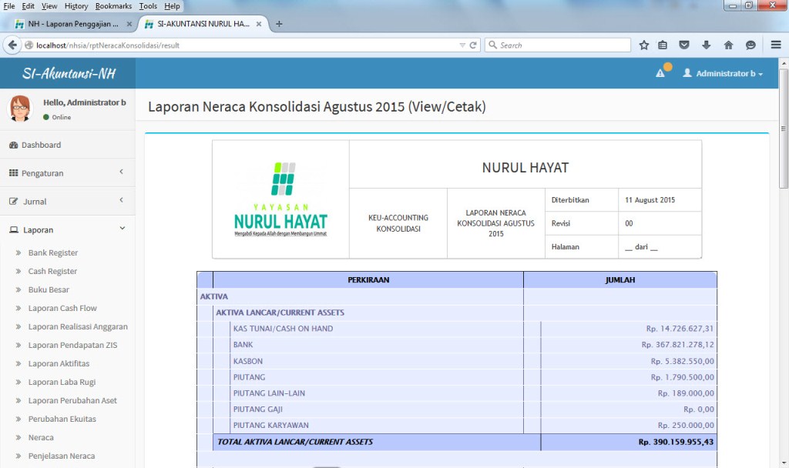Click the Pengaturan grid icon

tap(14, 173)
